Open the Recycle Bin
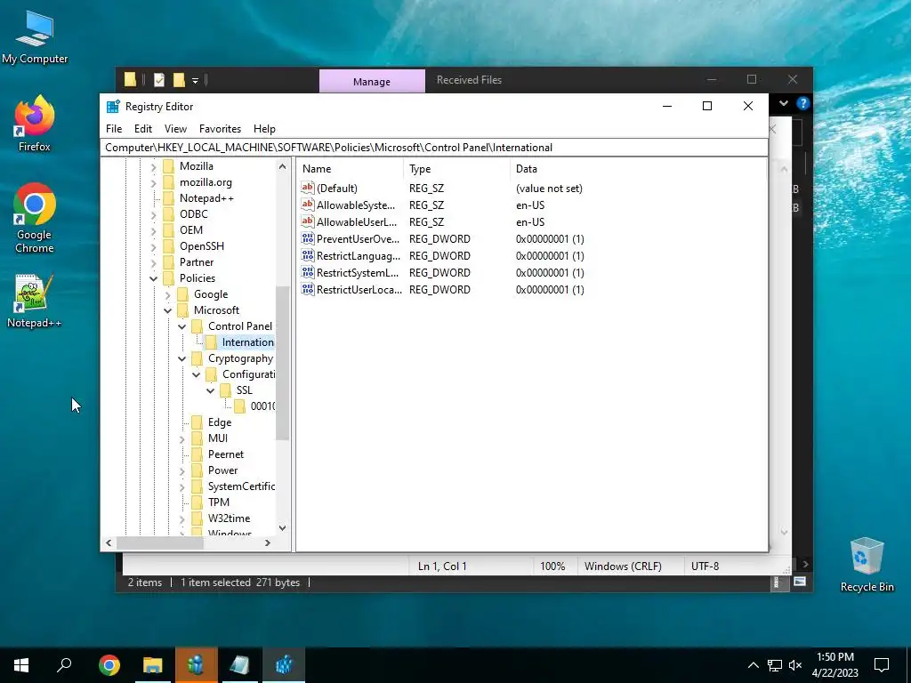Viewport: 911px width, 683px height. 867,565
